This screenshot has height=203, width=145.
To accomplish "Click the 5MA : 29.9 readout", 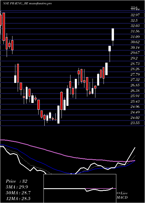I will click(x=17, y=187).
